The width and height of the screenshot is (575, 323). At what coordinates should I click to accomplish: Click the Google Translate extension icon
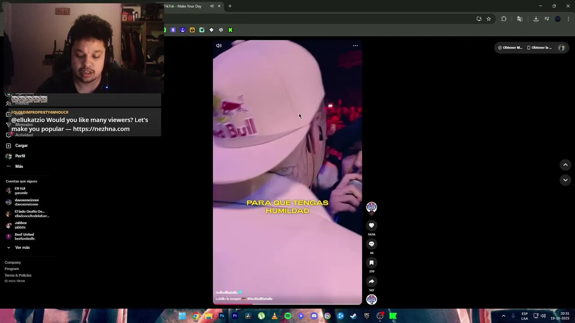point(520,19)
